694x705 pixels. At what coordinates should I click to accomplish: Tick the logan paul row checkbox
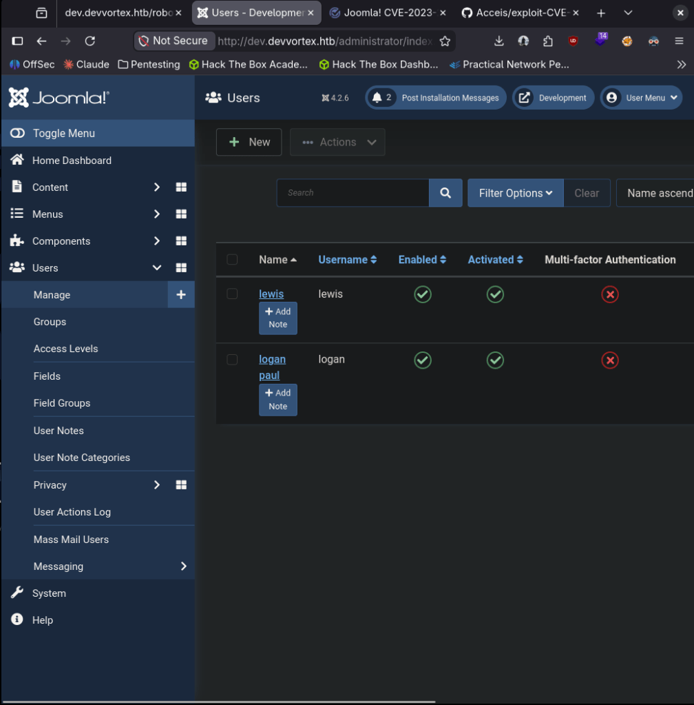(x=232, y=360)
